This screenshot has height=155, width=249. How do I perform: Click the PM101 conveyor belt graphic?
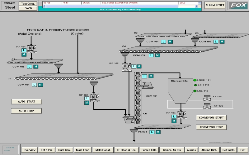(x=162, y=127)
